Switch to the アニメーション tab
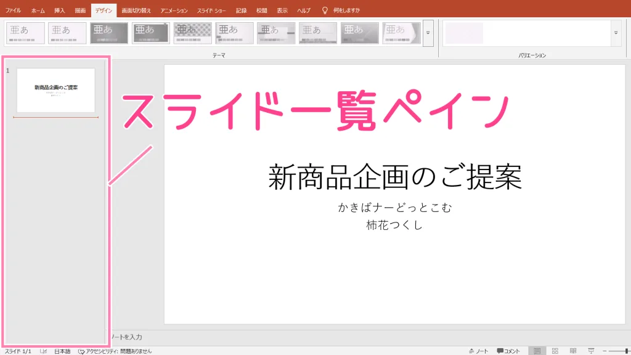This screenshot has height=355, width=631. point(174,10)
